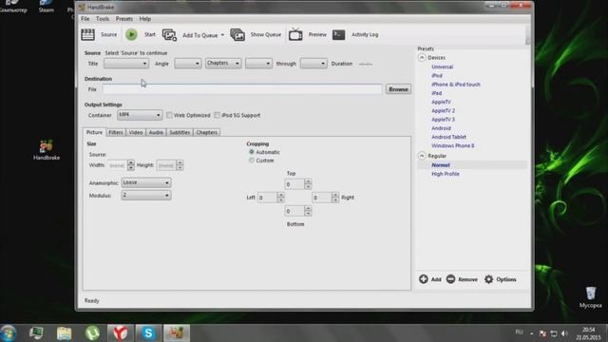Click the Add To Queue icon

[169, 35]
